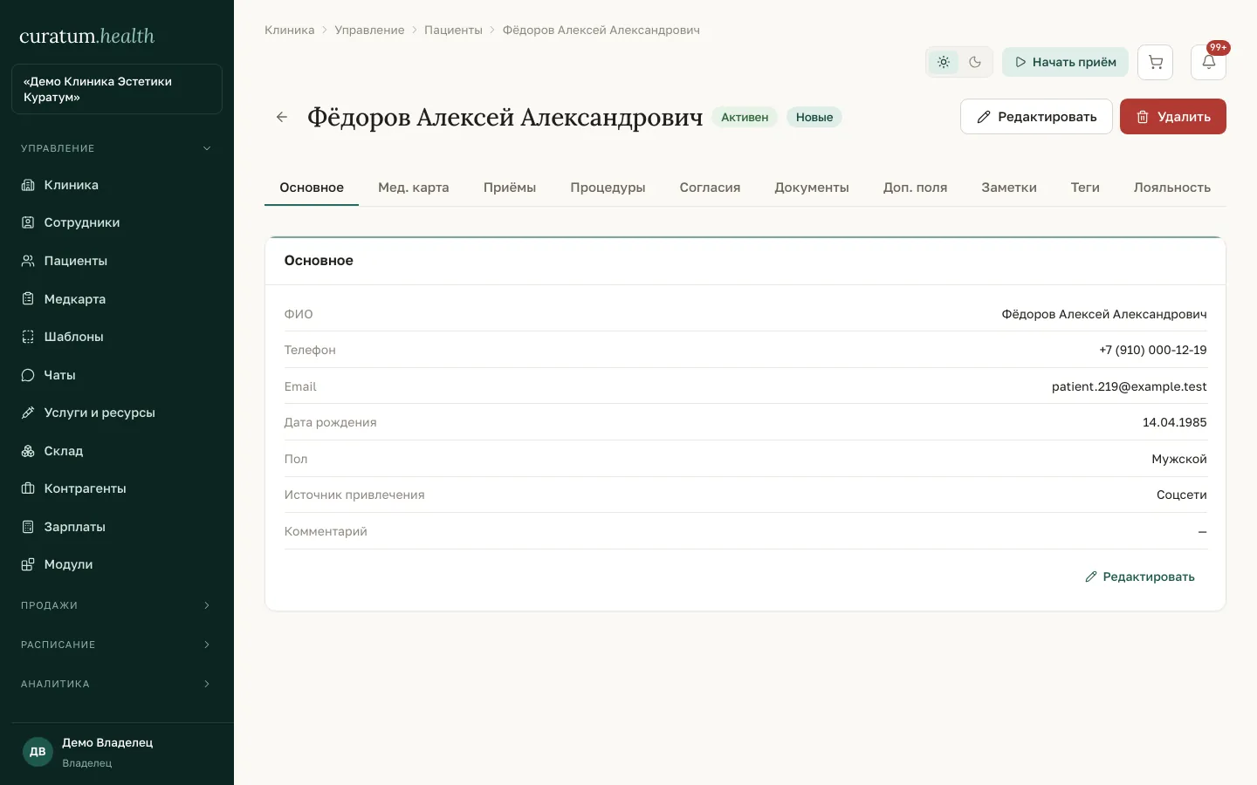Click the Соцсети source value
Viewport: 1257px width, 785px height.
tap(1182, 495)
